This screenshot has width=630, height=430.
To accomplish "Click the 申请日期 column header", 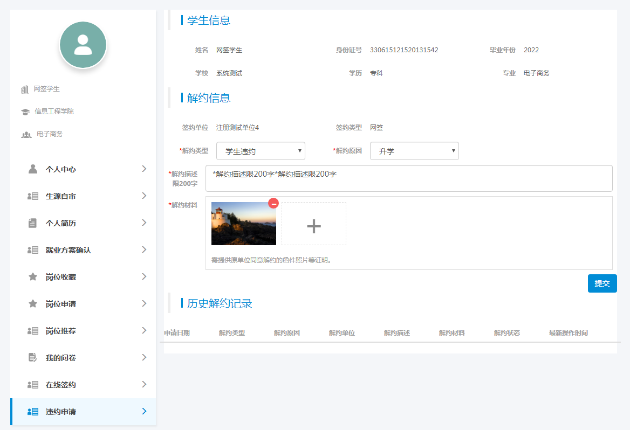I will click(177, 333).
